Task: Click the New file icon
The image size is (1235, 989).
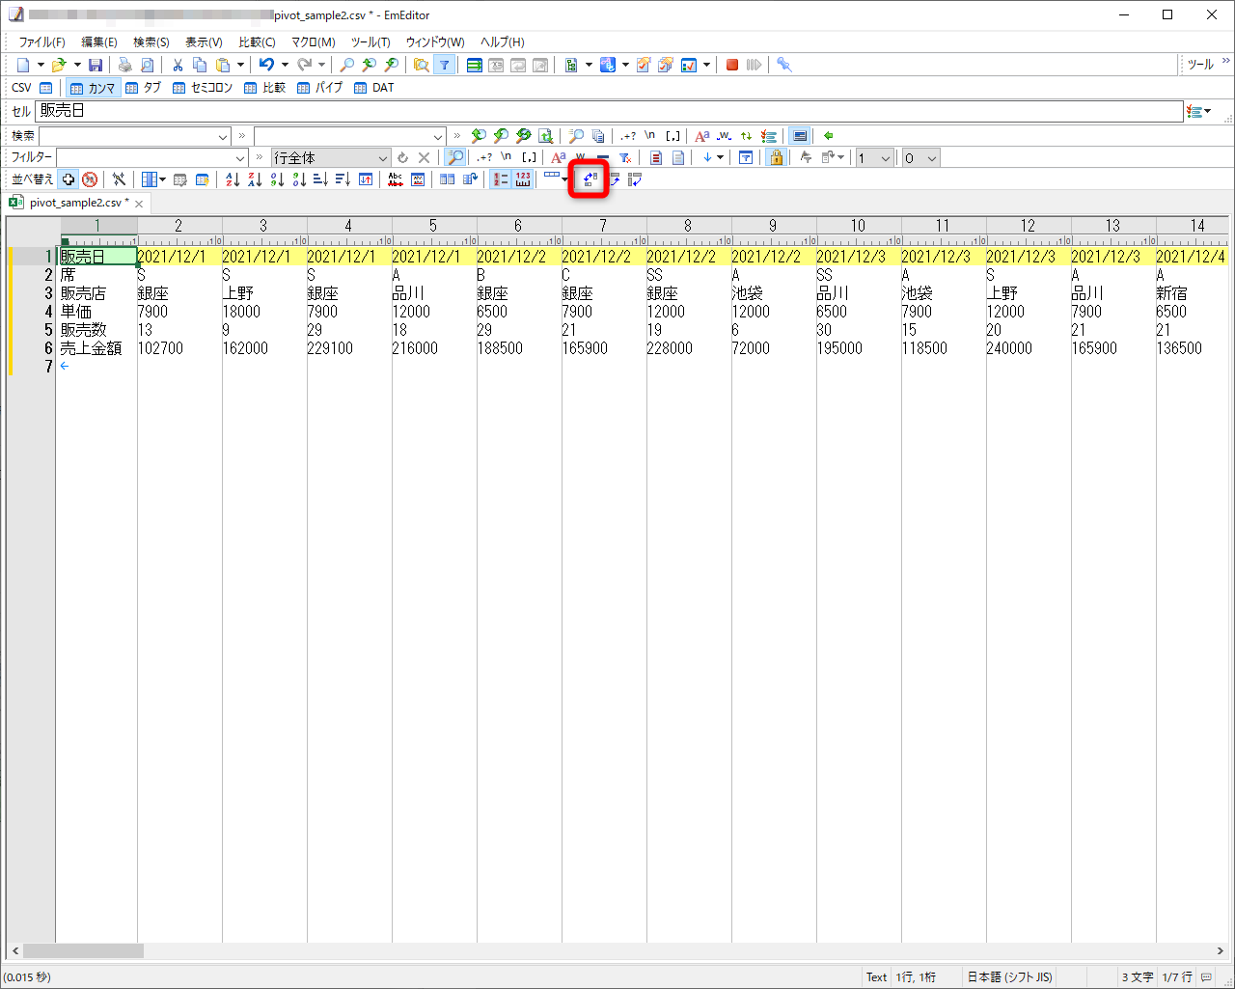Action: coord(23,65)
